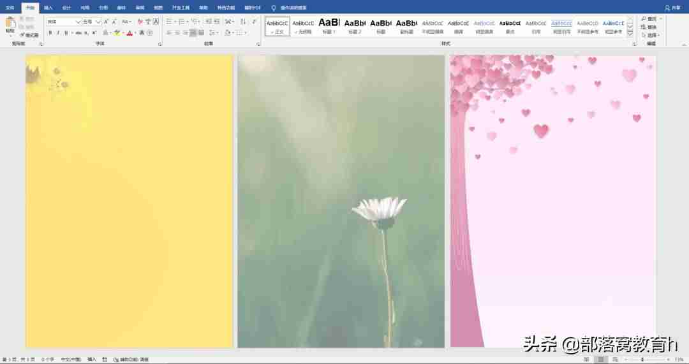Click the pink hearts tree page
689x364 pixels.
[x=553, y=201]
